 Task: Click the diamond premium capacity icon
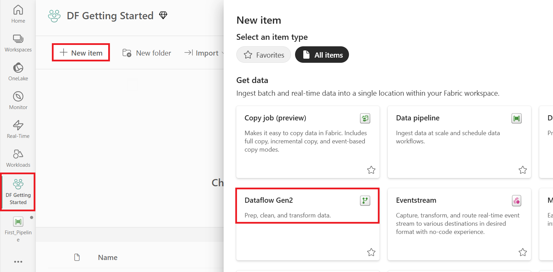click(x=163, y=15)
